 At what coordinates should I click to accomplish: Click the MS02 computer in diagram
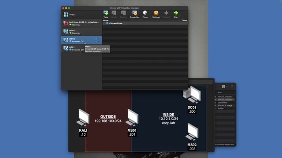192,132
